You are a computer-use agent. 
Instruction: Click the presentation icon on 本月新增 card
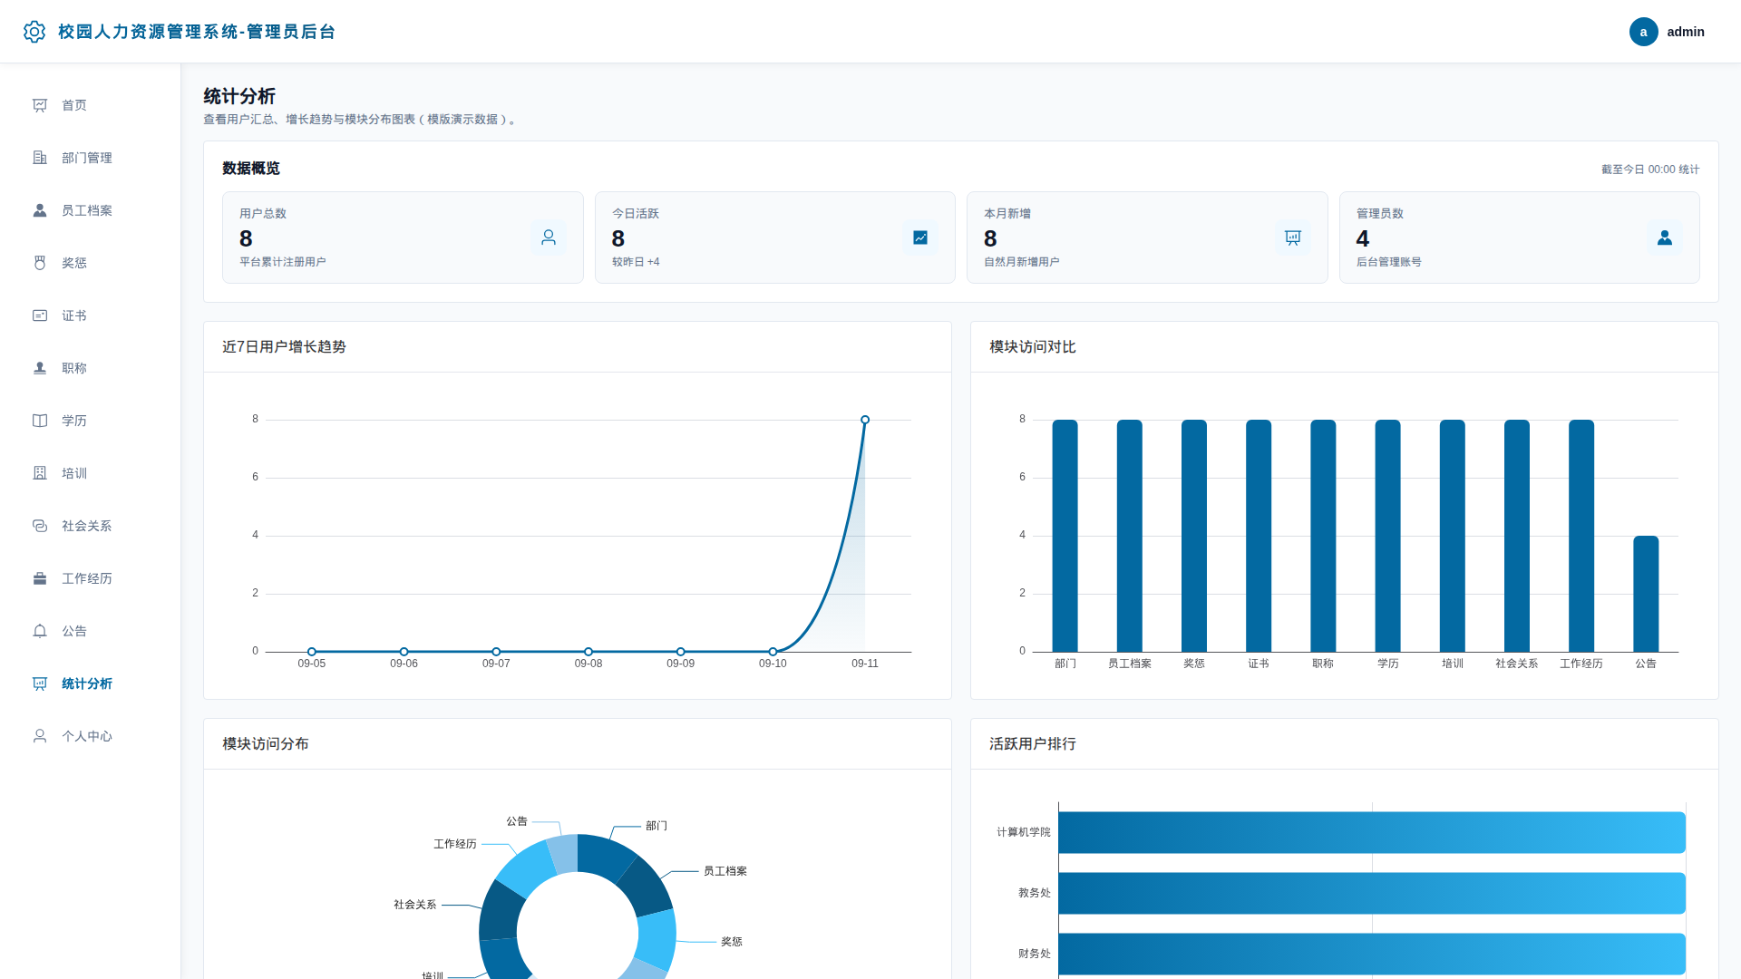point(1293,237)
